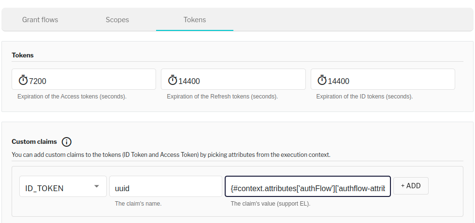Click the ID token expiration value 14400
475x223 pixels.
click(339, 81)
